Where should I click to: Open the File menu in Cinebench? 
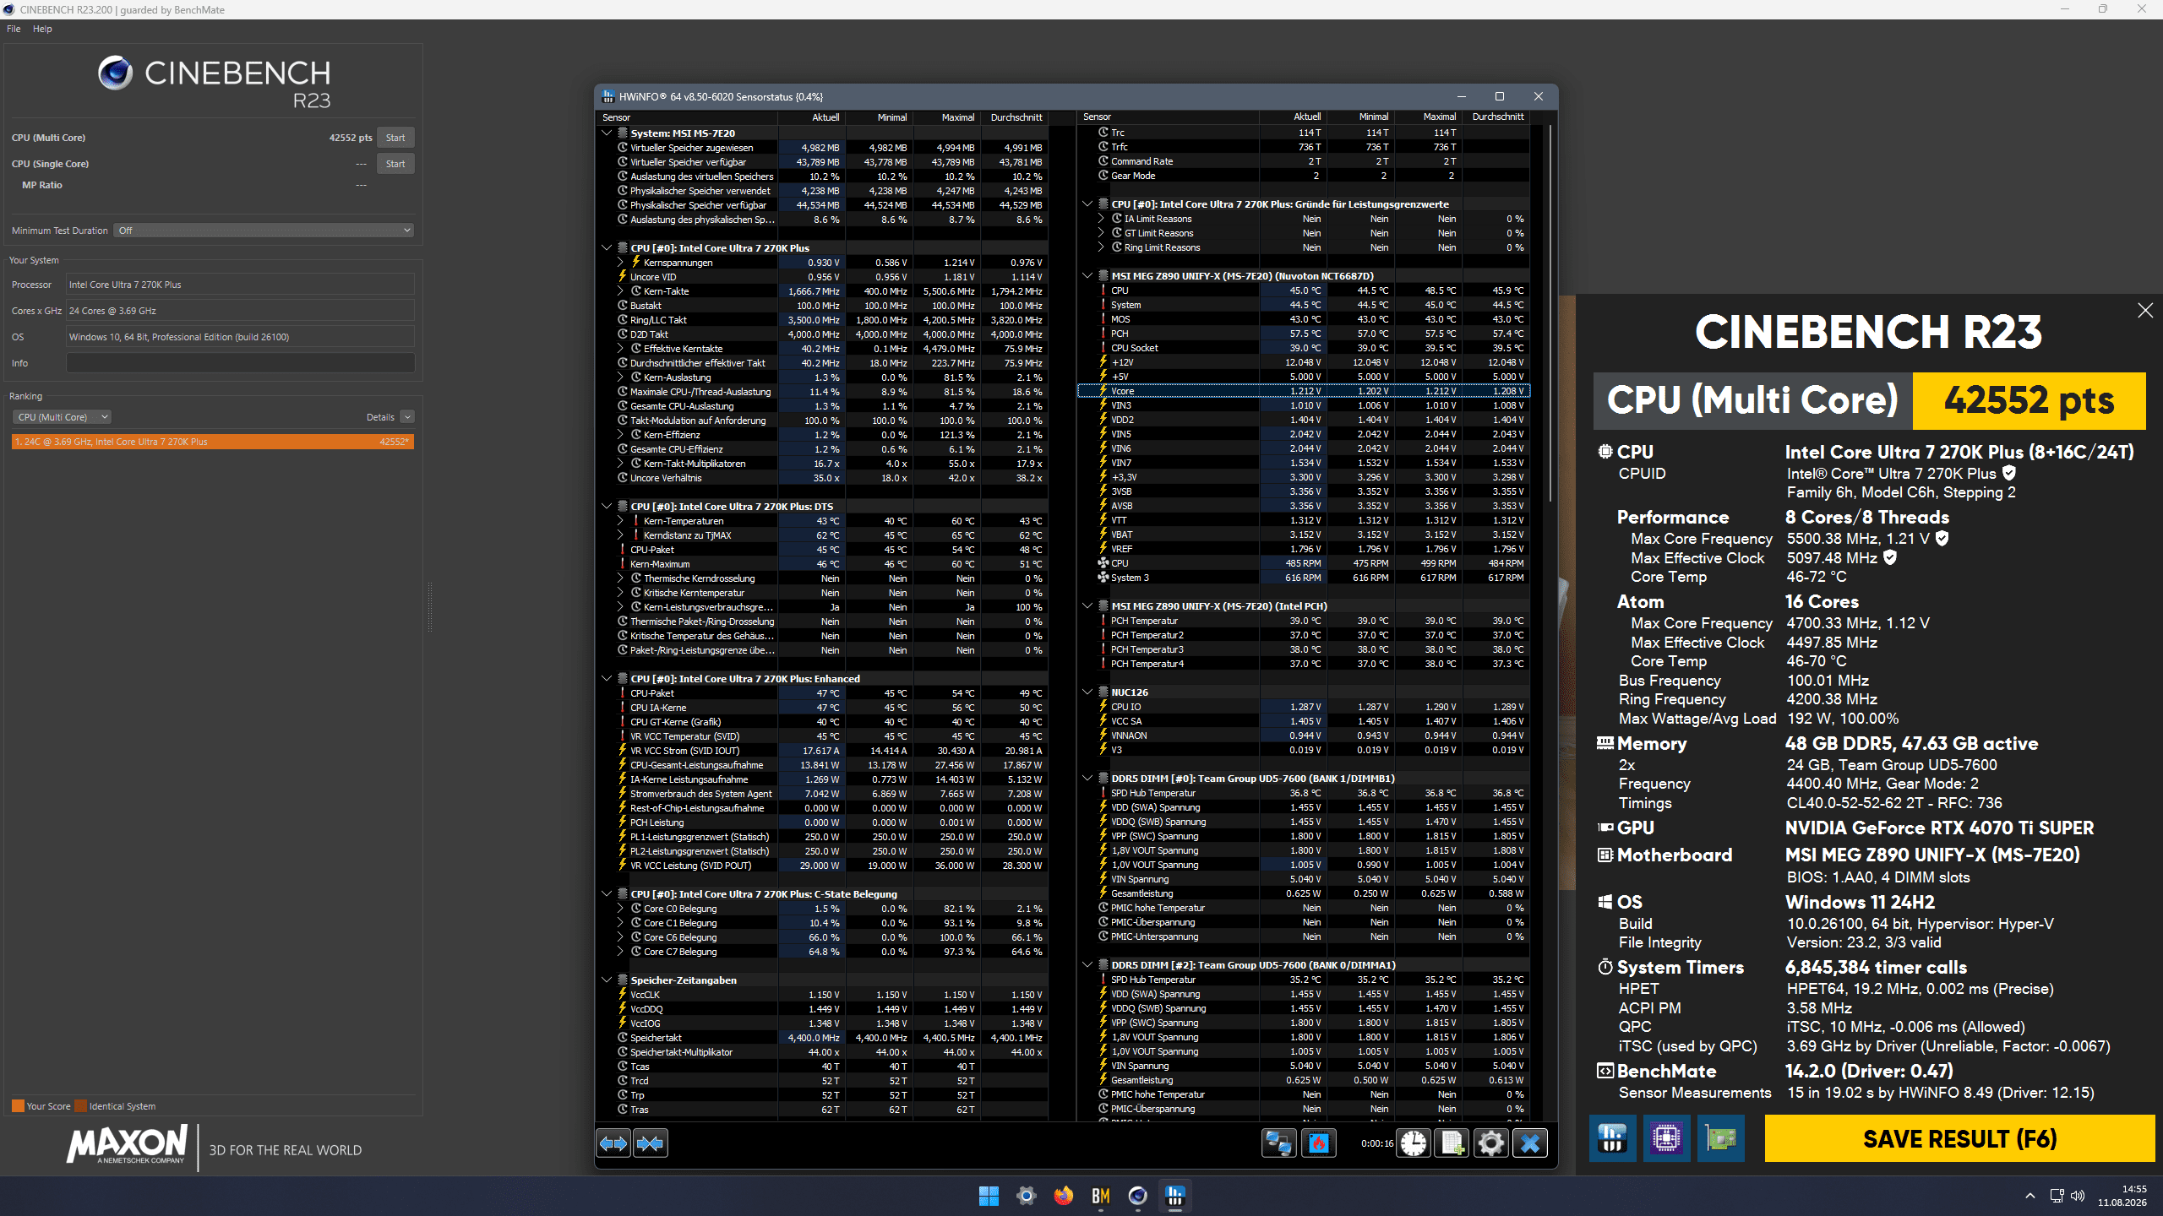(14, 29)
